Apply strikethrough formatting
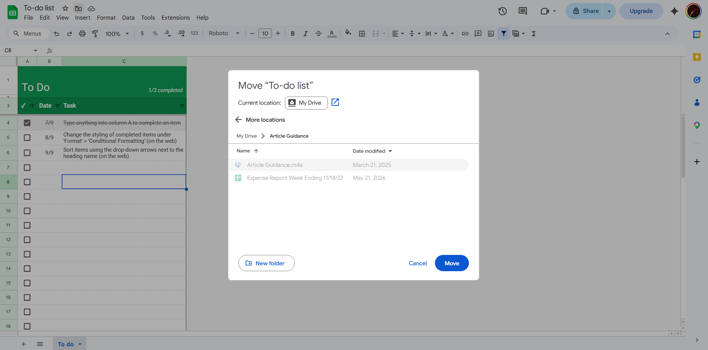708x350 pixels. click(x=319, y=34)
